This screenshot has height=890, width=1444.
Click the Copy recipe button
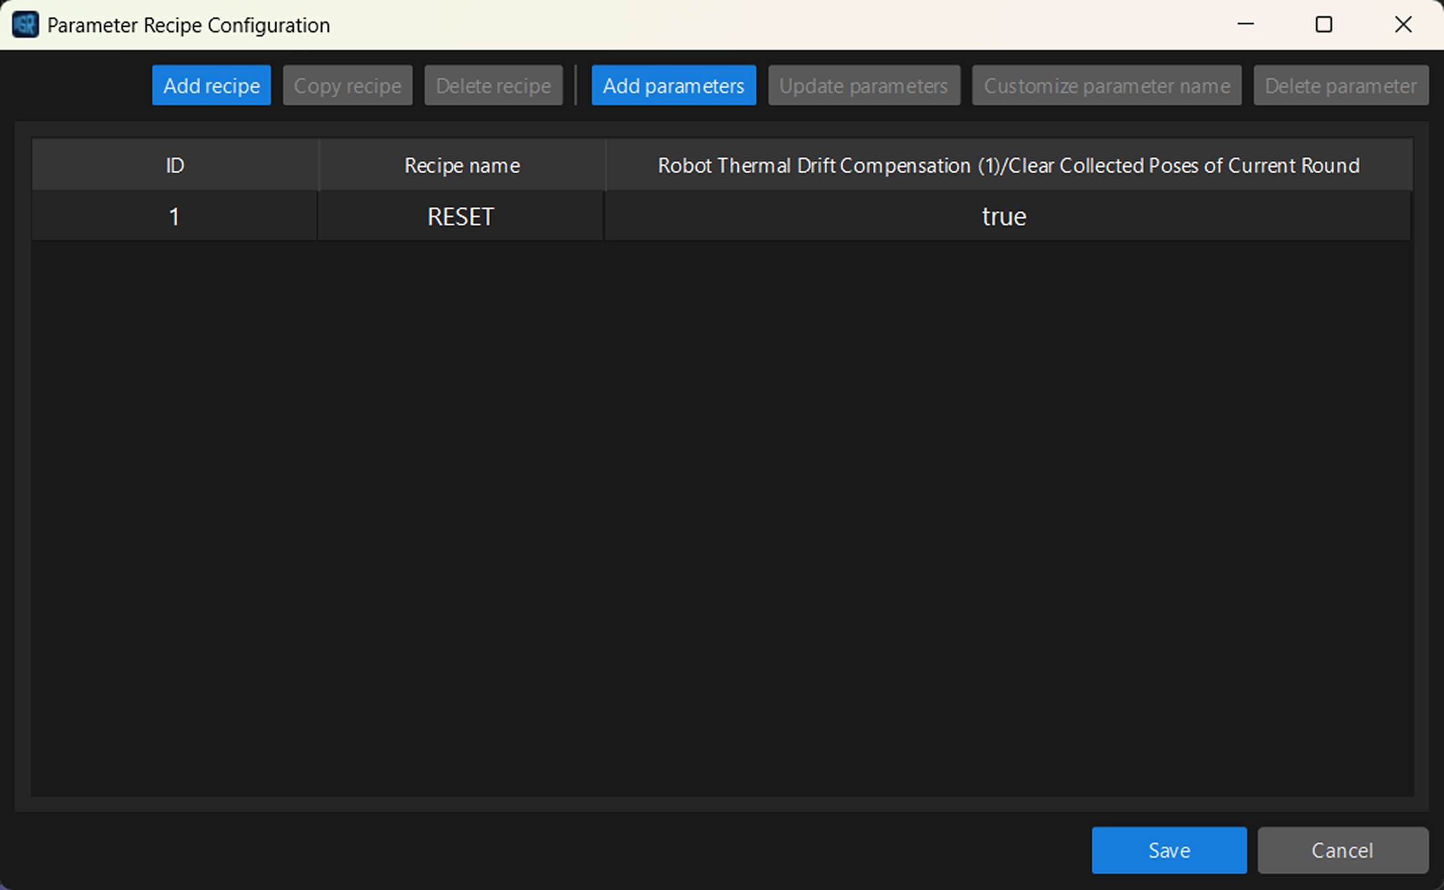[x=347, y=86]
